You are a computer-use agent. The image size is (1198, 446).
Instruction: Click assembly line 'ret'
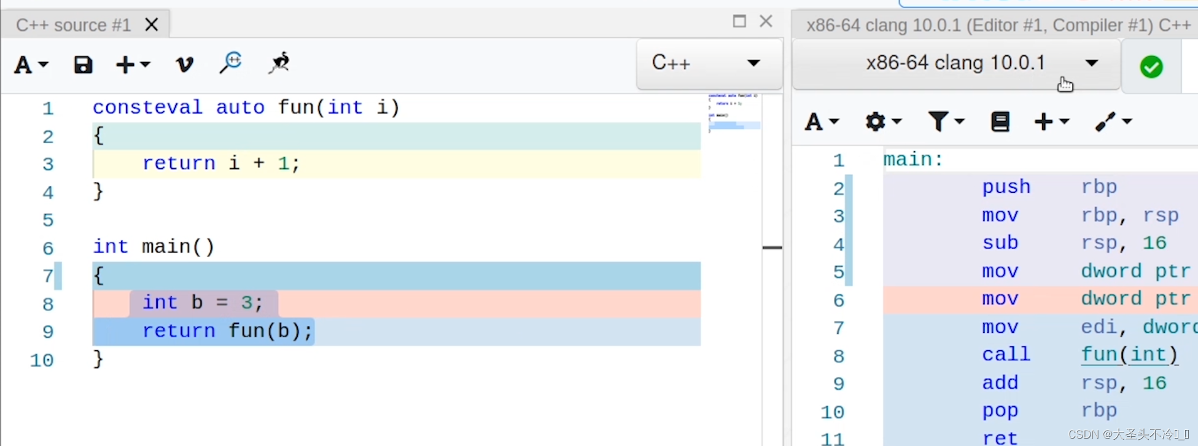(x=1000, y=437)
